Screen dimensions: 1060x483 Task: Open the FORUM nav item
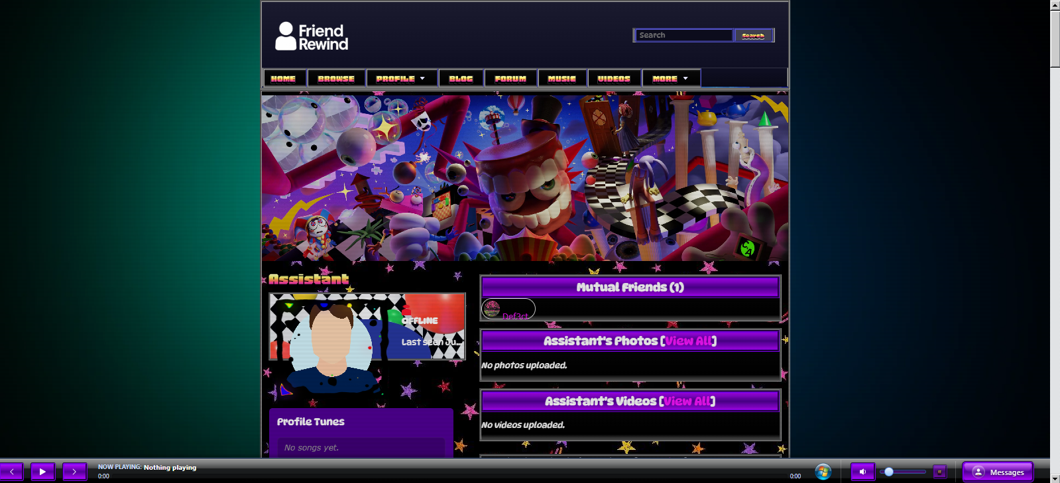(x=510, y=78)
